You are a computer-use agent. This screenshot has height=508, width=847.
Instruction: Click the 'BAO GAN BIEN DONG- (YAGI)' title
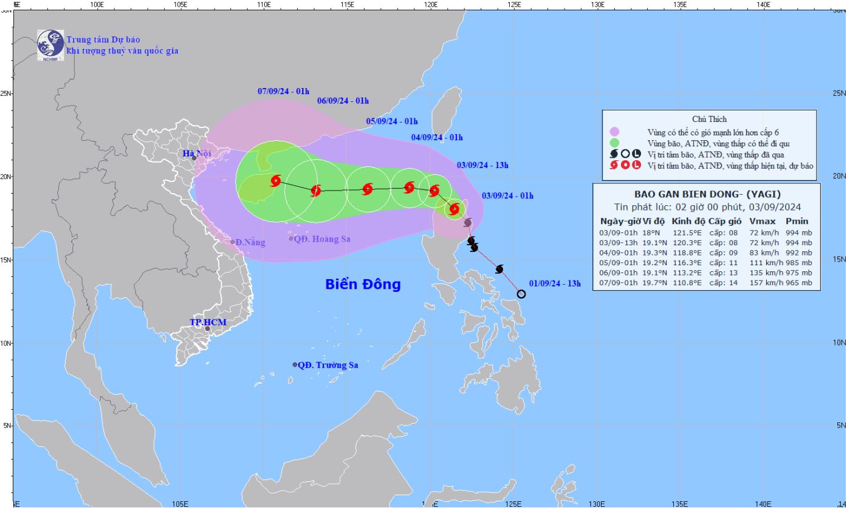pos(707,195)
